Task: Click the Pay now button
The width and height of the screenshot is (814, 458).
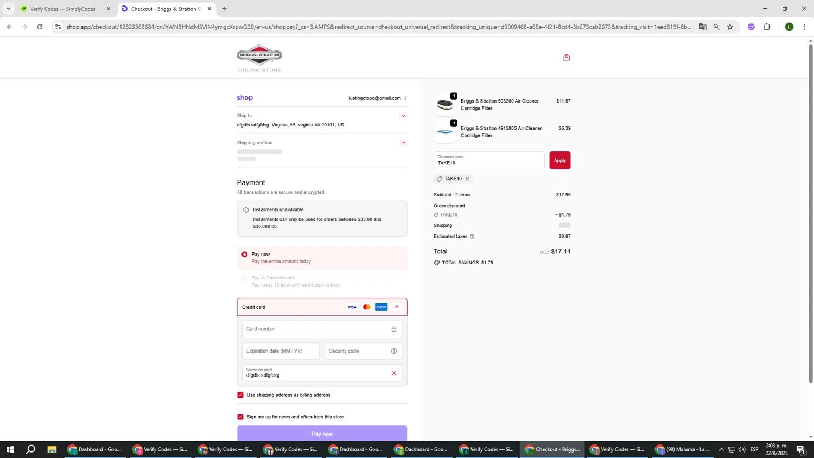Action: (322, 434)
